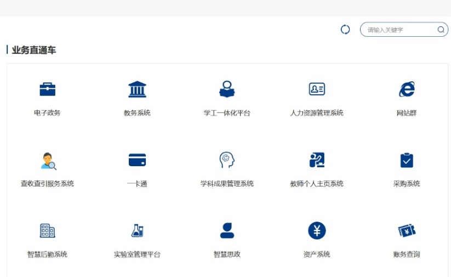Open the 智慧后勤系统 building icon
Screen dimensions: 451x277
point(47,230)
